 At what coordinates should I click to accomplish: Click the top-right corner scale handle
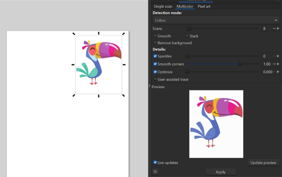click(123, 34)
